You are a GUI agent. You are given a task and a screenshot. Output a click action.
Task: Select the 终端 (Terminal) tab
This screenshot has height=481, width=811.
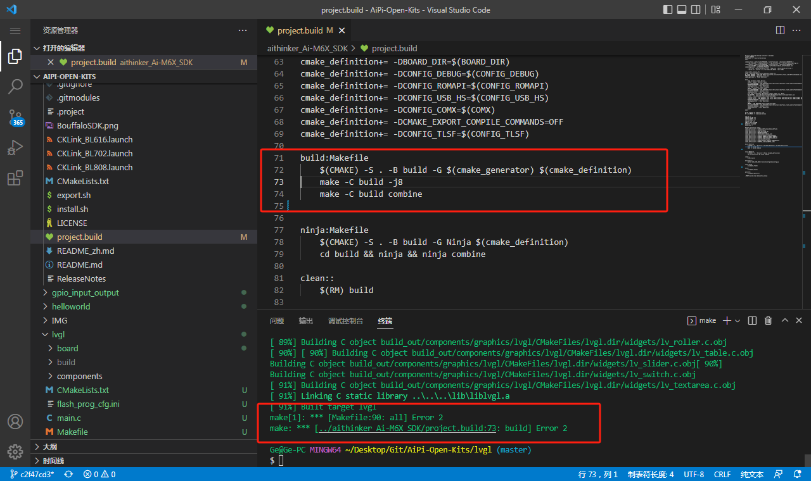point(385,321)
